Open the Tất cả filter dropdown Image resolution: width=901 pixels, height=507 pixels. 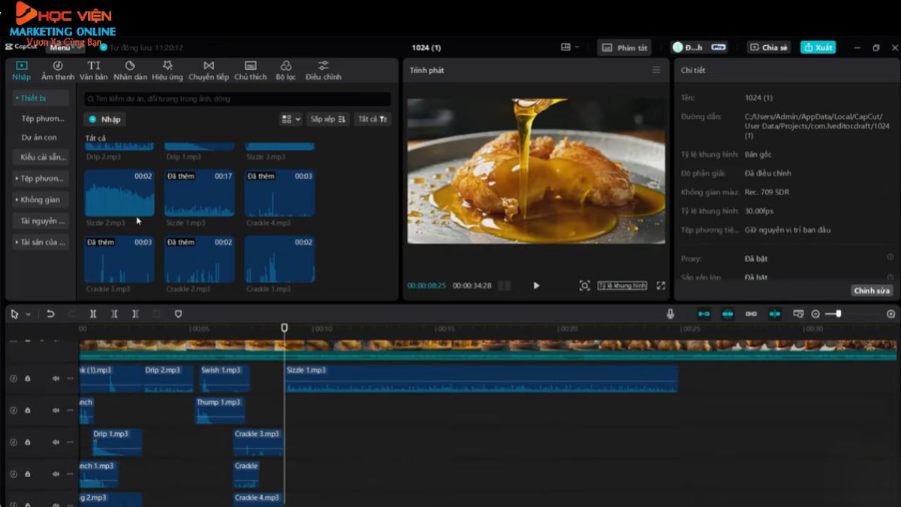click(372, 119)
